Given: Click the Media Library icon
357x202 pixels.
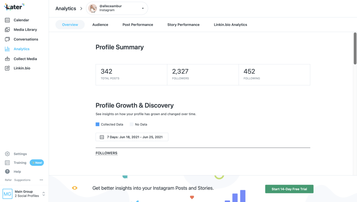Looking at the screenshot, I should pos(7,30).
